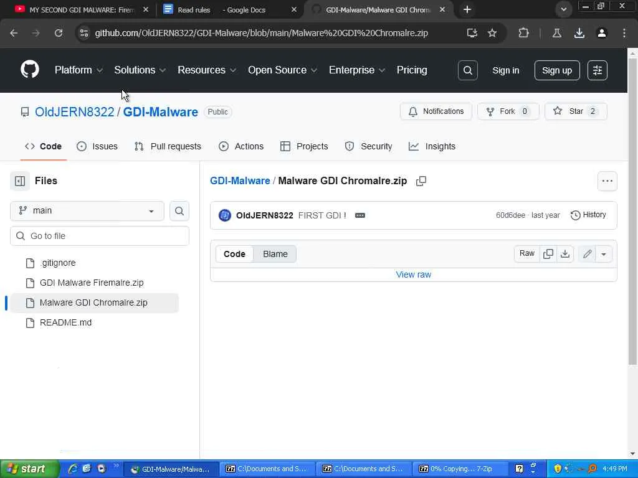The width and height of the screenshot is (638, 478).
Task: Click the GitHub search magnifier button
Action: [467, 70]
